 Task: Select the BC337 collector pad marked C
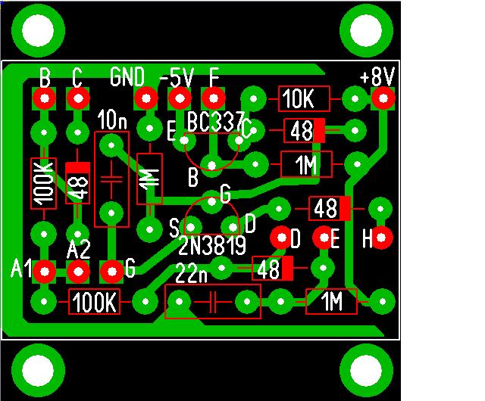click(239, 141)
